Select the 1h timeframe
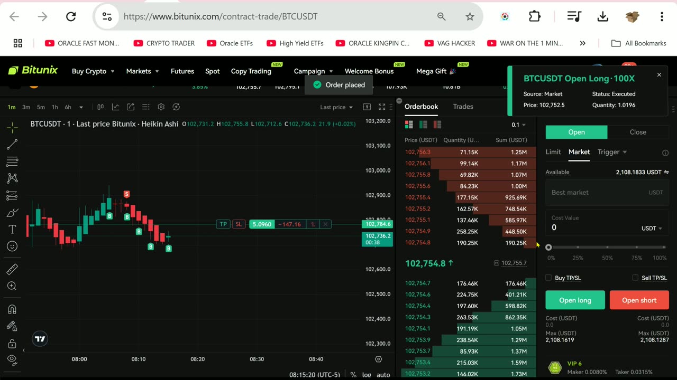This screenshot has width=677, height=380. (55, 107)
